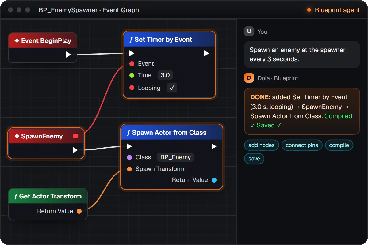Click the orange Blueprint agent status dot
Viewport: 368px width, 245px height.
(x=309, y=10)
